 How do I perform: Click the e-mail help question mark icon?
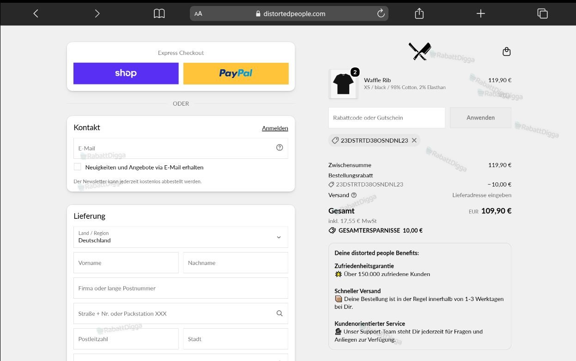pos(279,148)
